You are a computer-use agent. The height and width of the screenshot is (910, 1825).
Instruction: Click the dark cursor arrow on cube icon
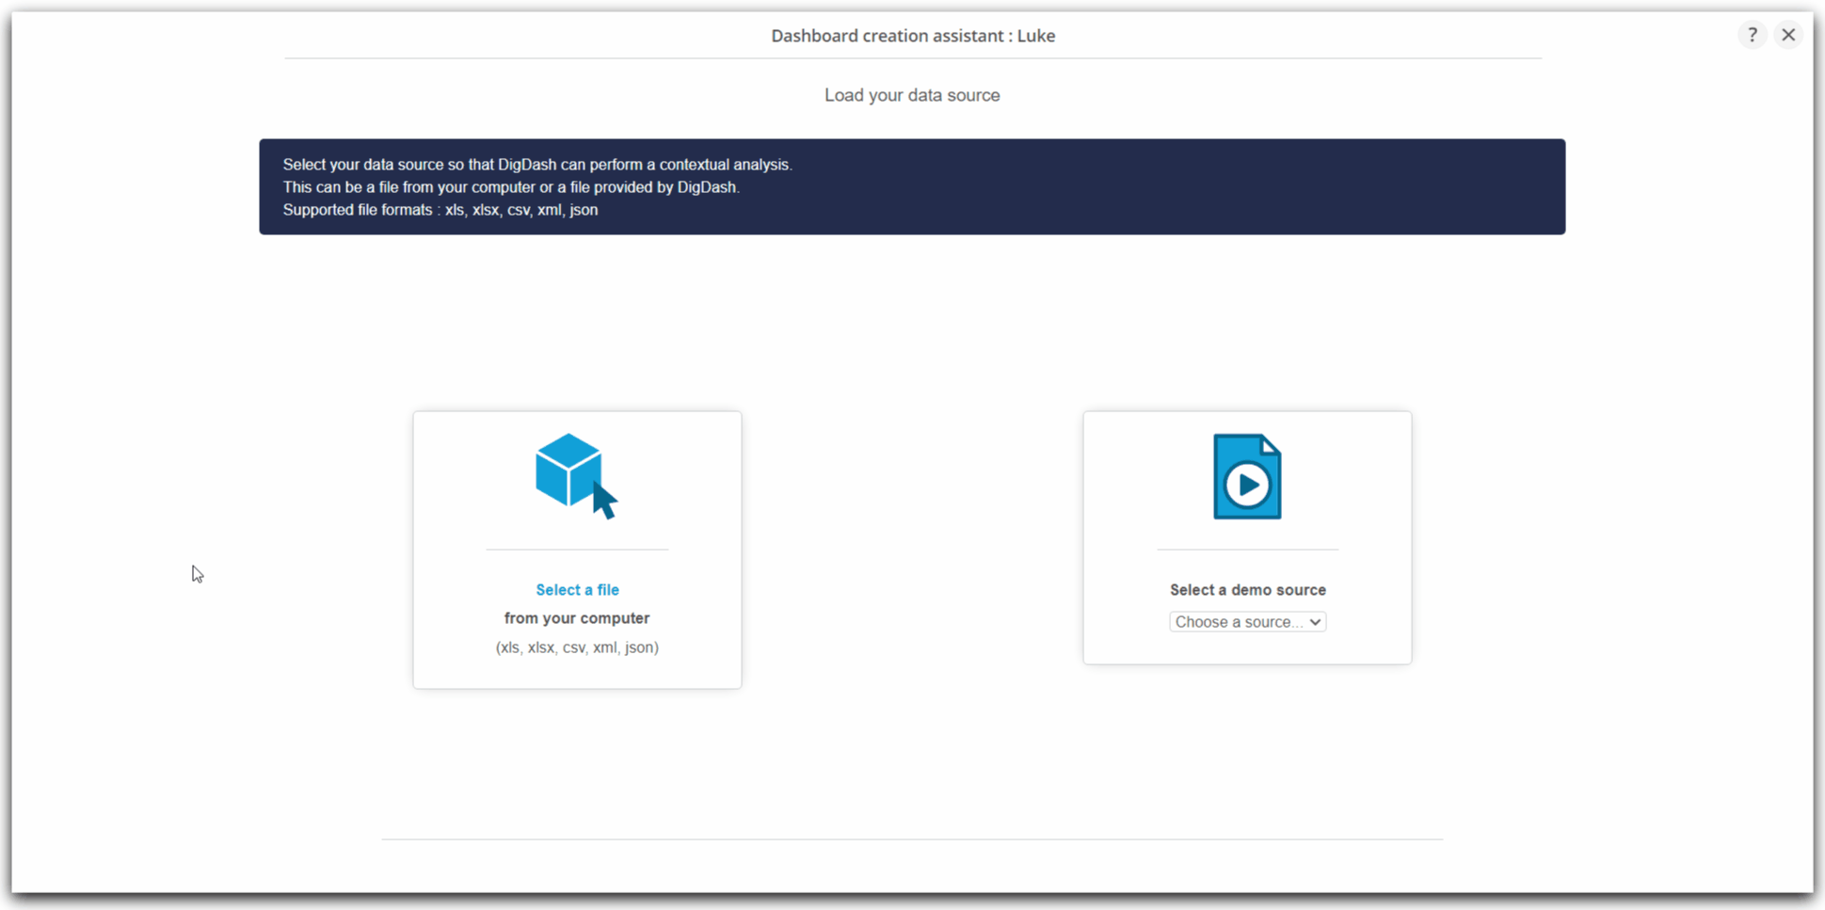coord(604,500)
